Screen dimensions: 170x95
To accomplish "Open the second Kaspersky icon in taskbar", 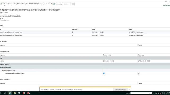I will coord(29,93).
